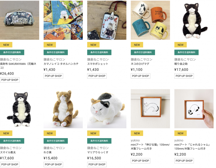View the マリアりらっくす calico plush photo
This screenshot has height=168, width=216.
coord(107,109)
